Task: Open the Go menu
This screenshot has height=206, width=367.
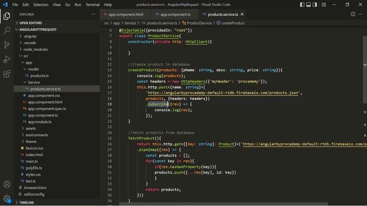Action: [x=68, y=5]
